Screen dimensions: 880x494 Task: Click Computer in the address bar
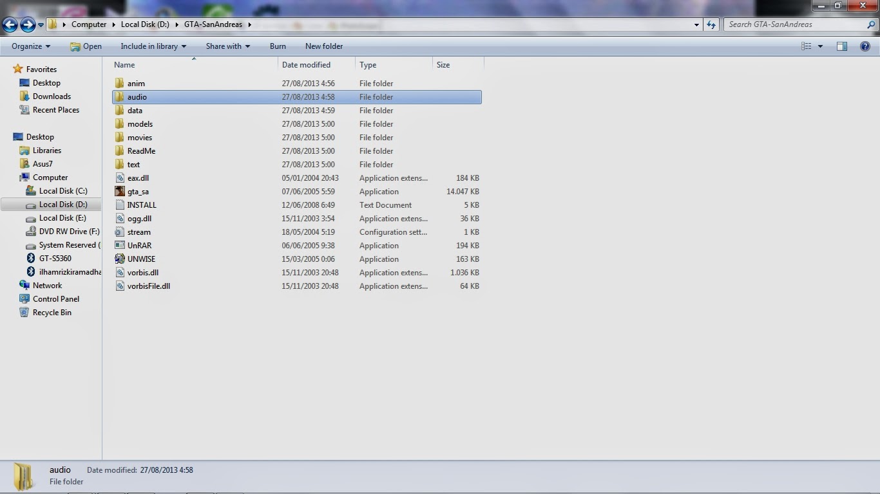pyautogui.click(x=89, y=24)
